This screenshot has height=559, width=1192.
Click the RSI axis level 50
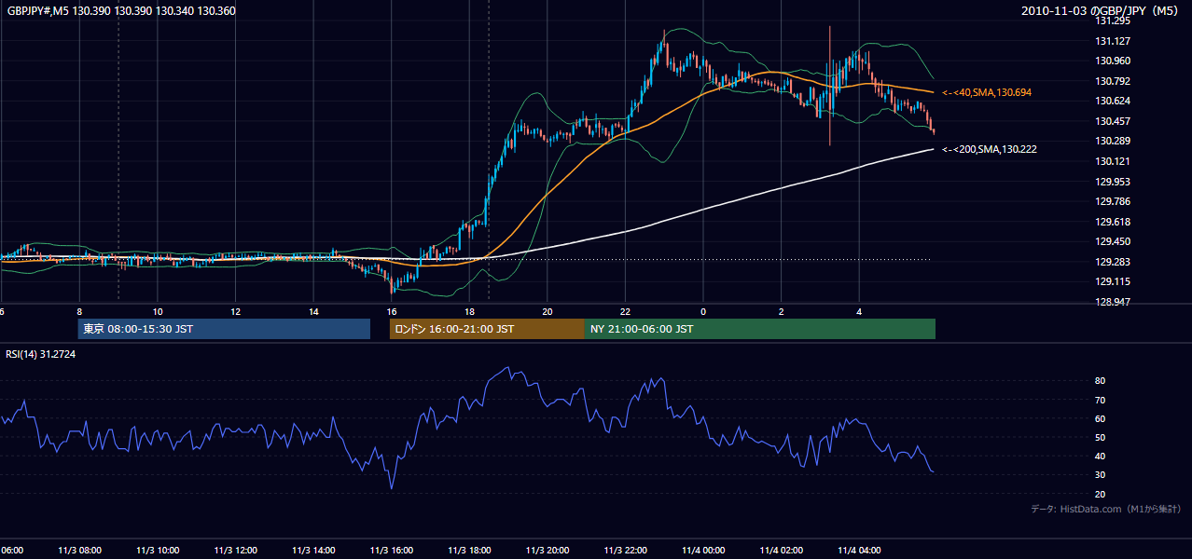(x=1101, y=437)
